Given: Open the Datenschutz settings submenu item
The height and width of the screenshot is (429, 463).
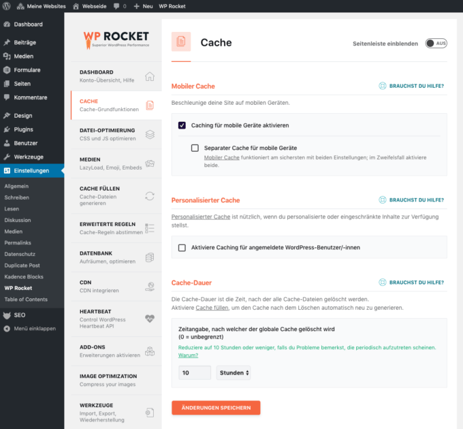Looking at the screenshot, I should coord(20,254).
